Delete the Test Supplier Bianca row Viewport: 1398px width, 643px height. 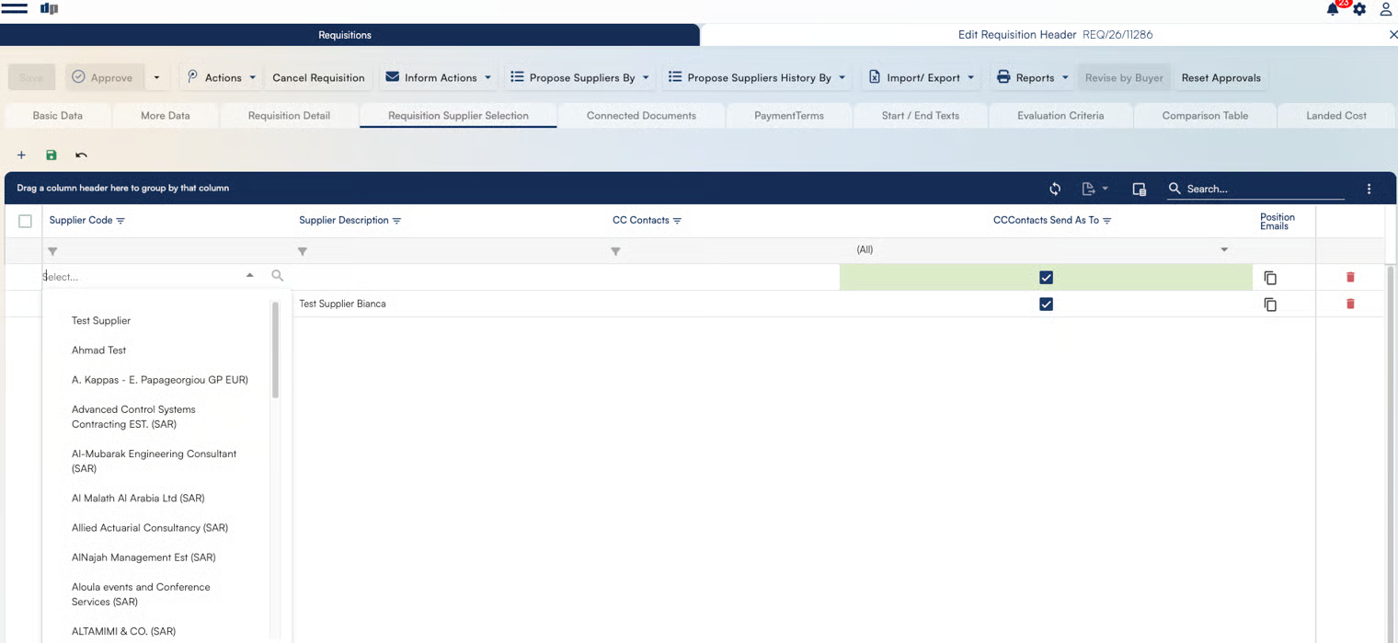(1350, 304)
